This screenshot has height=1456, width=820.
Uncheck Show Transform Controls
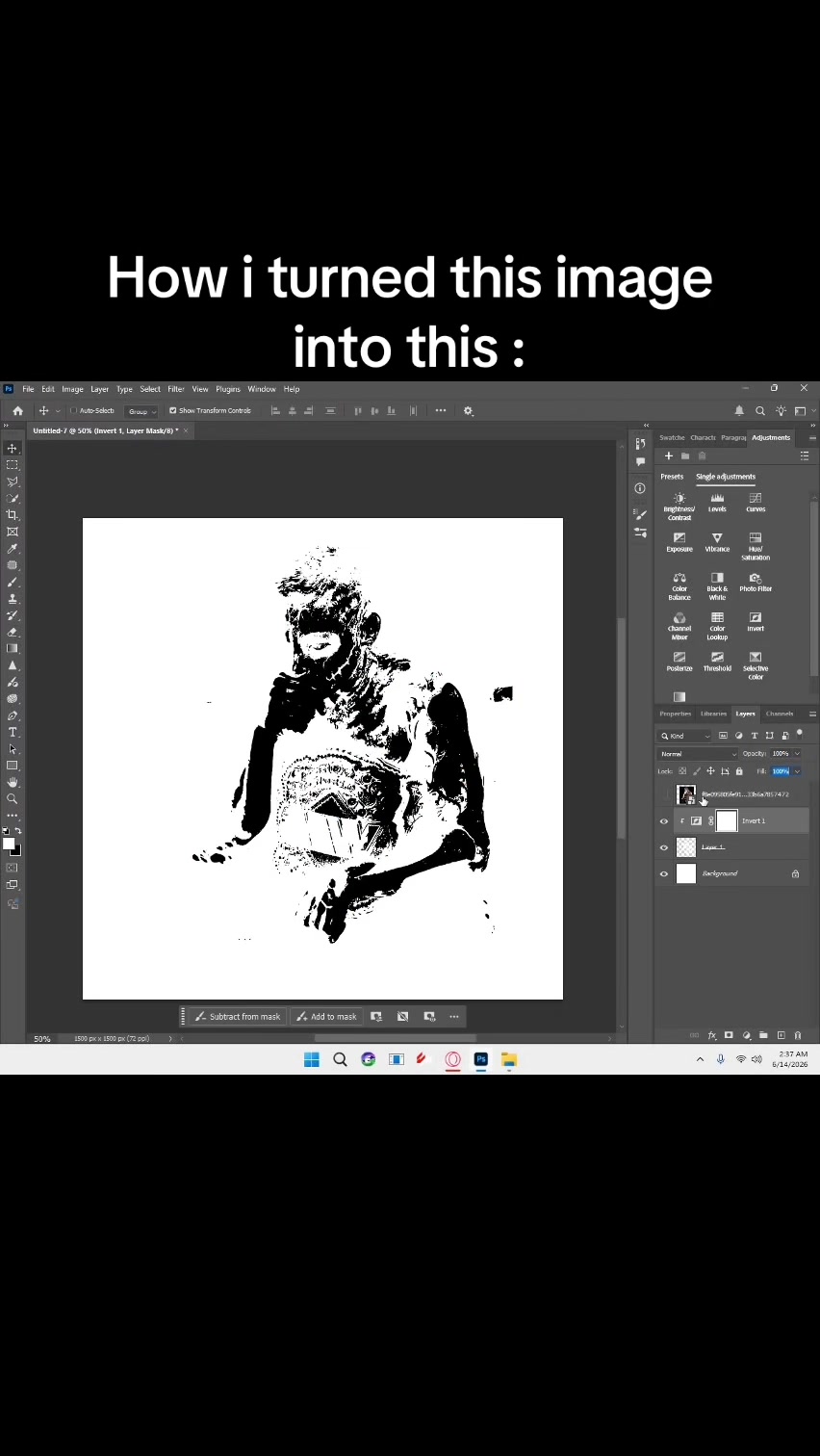173,410
